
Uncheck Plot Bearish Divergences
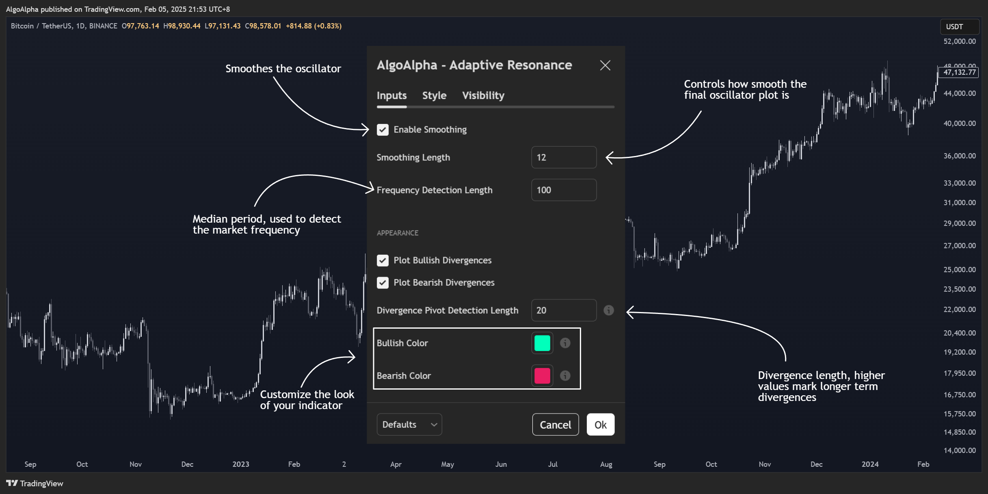click(383, 283)
